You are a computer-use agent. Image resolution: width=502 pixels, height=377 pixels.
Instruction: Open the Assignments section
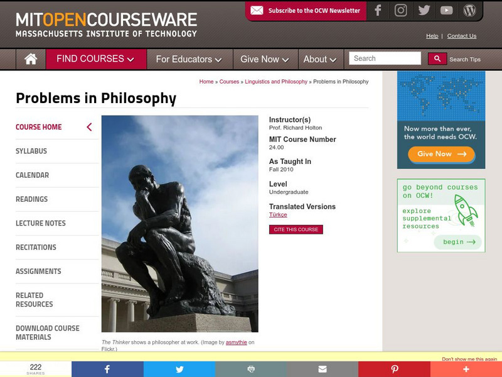(x=38, y=271)
